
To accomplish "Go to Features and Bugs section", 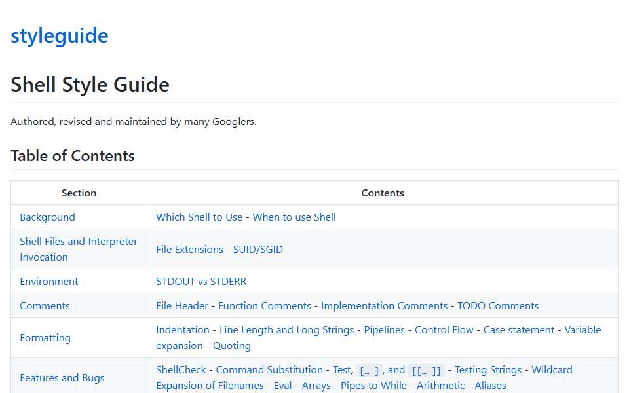I will click(62, 378).
